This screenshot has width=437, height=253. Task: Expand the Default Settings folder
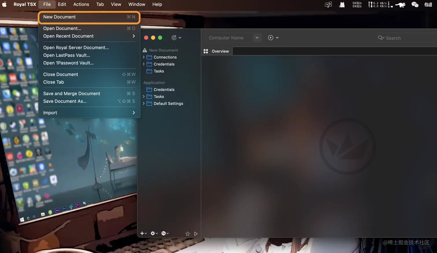coord(144,103)
